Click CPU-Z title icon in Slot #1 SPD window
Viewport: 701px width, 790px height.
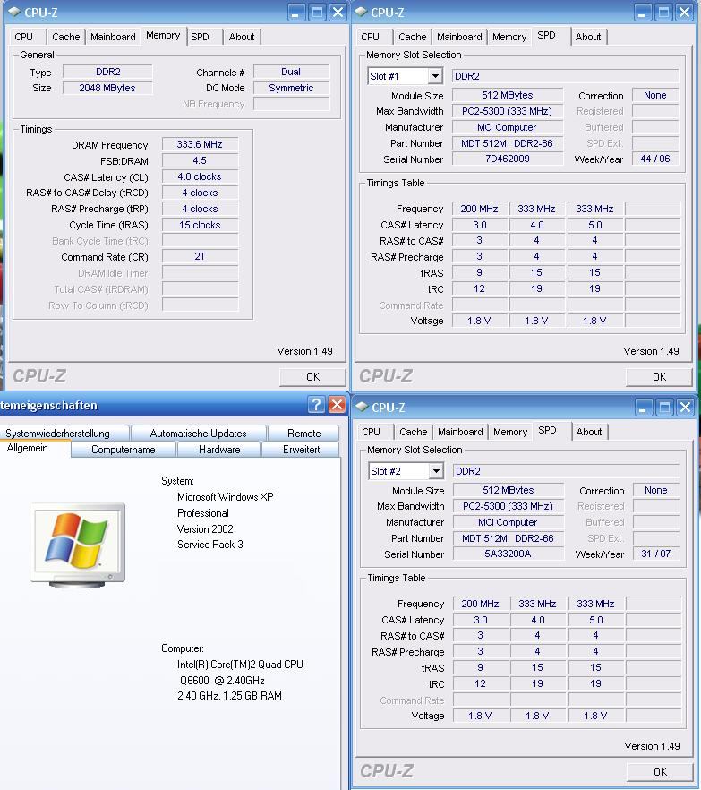(x=361, y=12)
